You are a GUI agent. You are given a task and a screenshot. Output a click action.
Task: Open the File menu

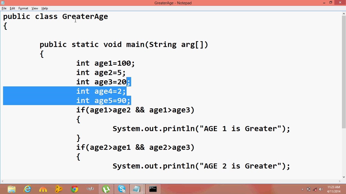tap(4, 8)
